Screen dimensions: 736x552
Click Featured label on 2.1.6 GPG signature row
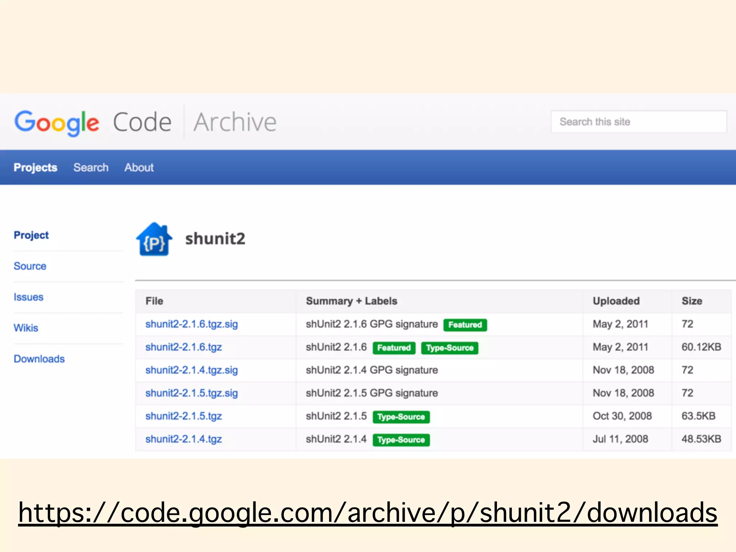click(x=465, y=325)
